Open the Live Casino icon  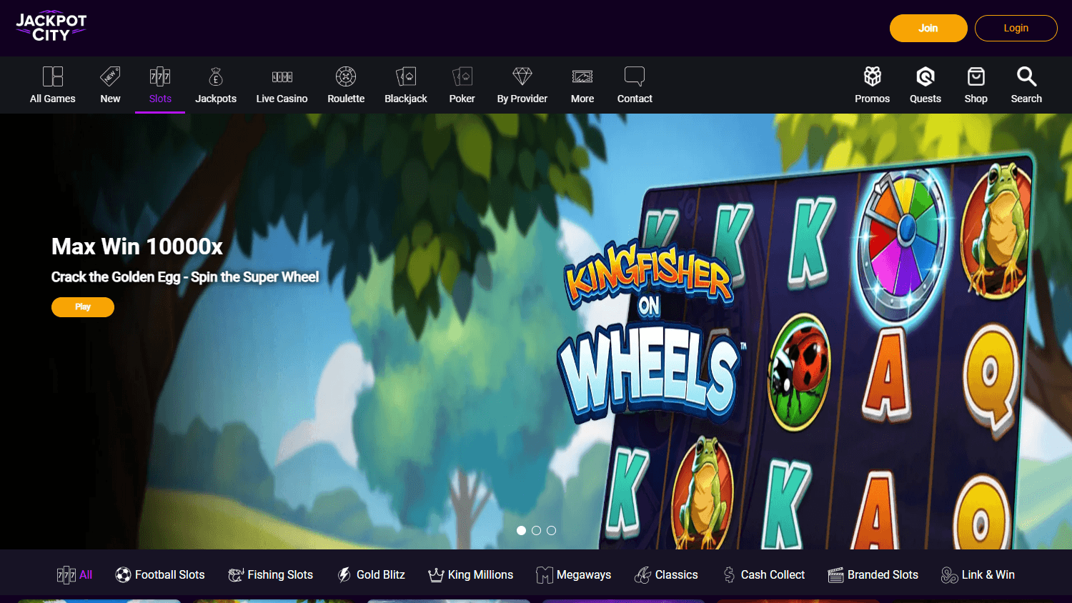click(x=282, y=76)
